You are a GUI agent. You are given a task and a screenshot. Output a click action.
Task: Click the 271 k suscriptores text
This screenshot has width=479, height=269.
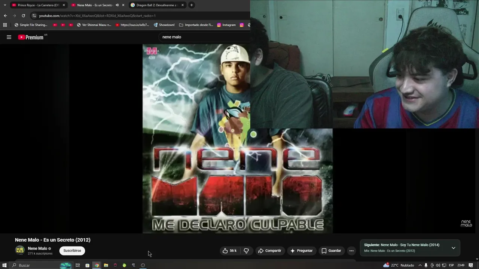40,254
